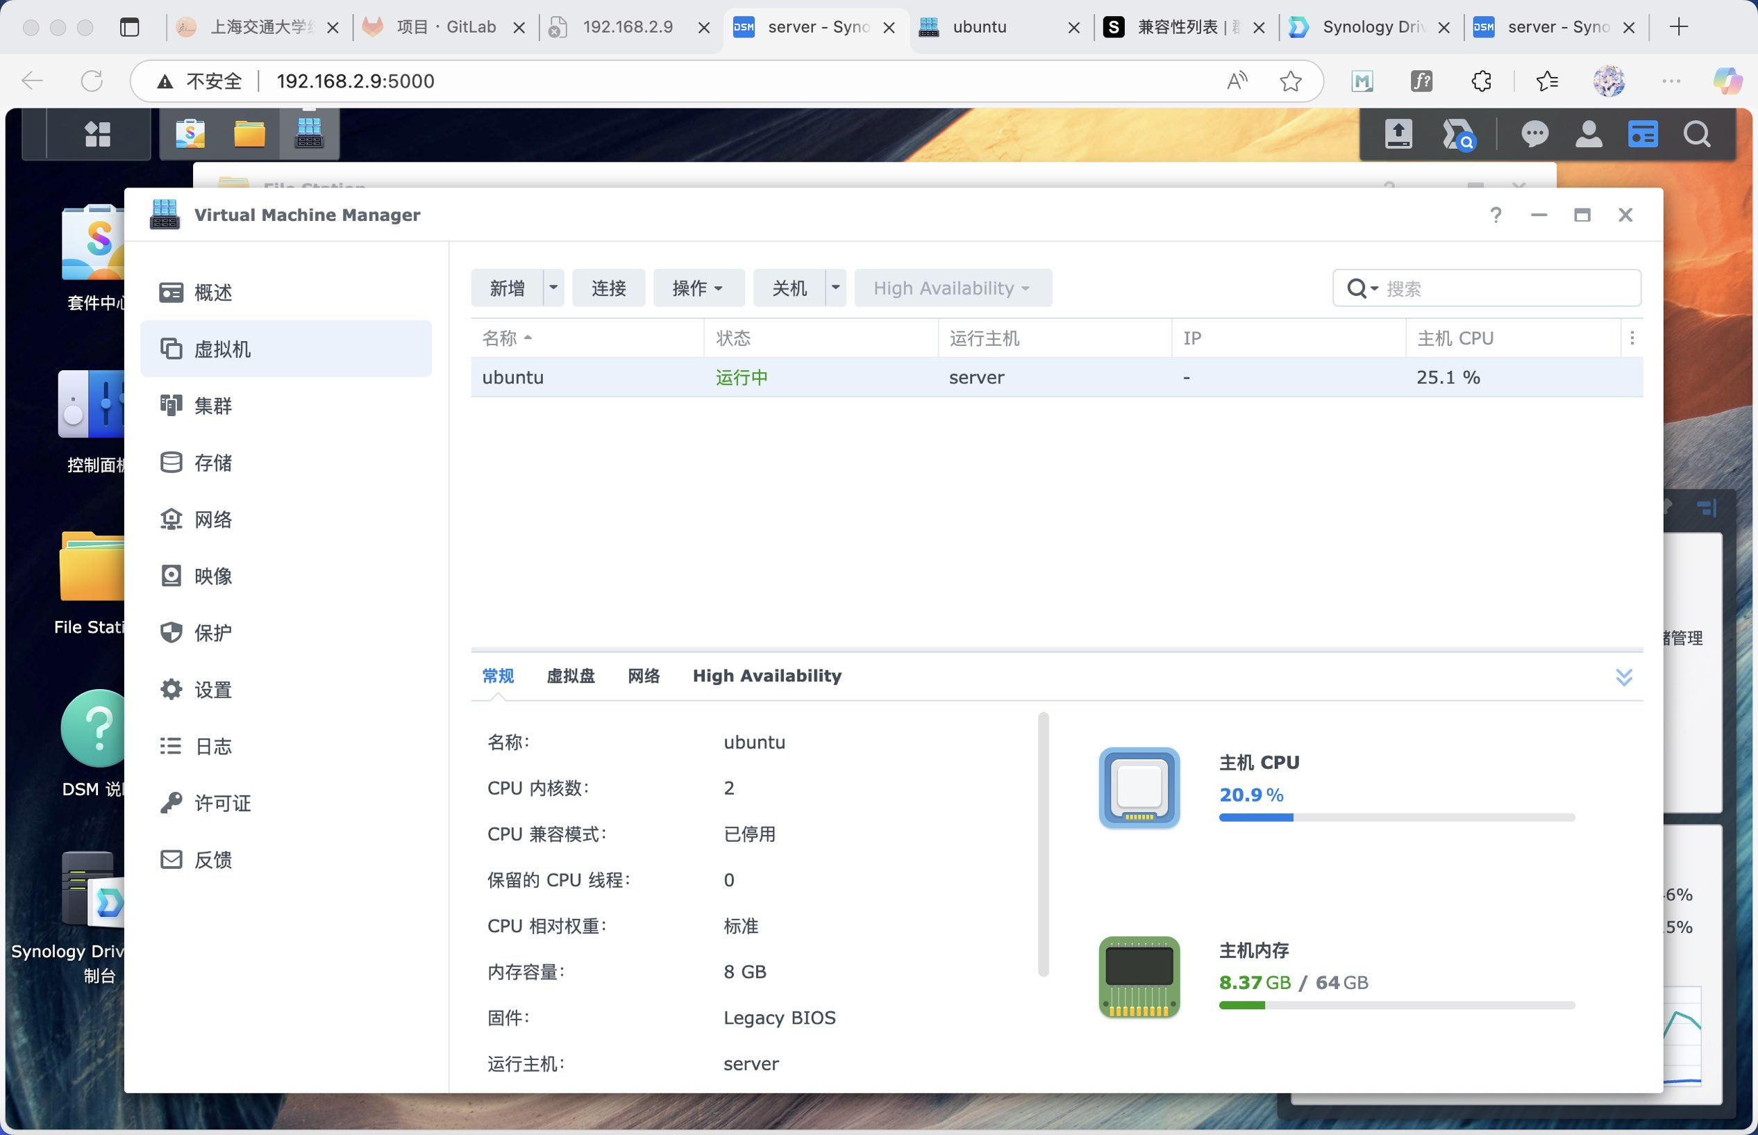Viewport: 1758px width, 1135px height.
Task: Open the 操作 action dropdown
Action: click(x=698, y=288)
